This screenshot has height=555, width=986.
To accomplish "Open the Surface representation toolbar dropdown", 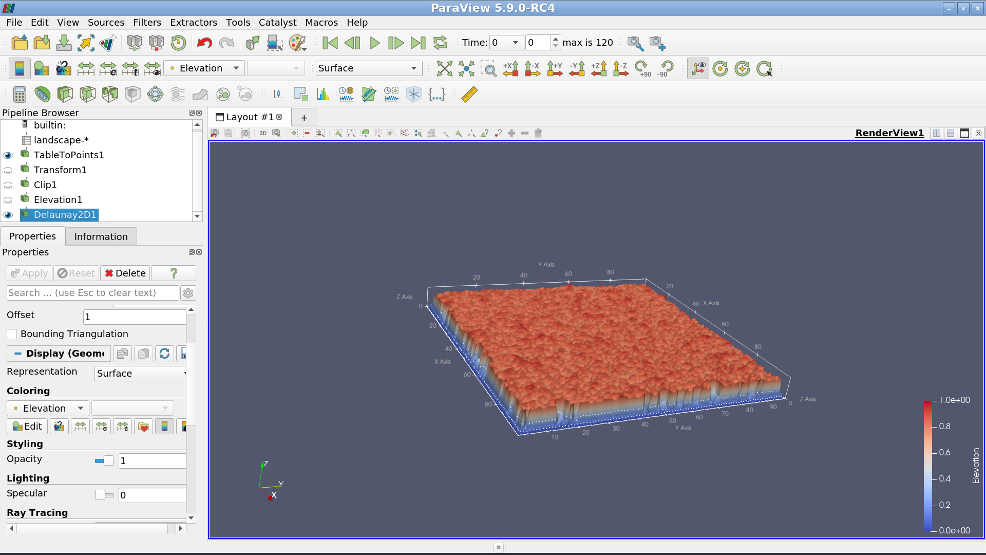I will click(x=369, y=68).
